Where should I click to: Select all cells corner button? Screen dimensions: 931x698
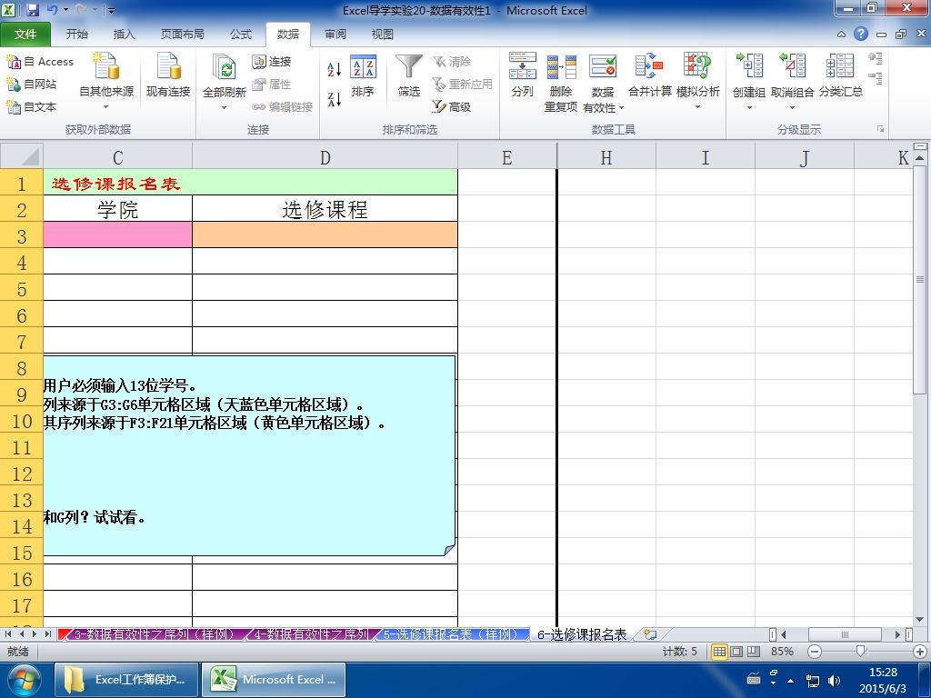[x=22, y=156]
